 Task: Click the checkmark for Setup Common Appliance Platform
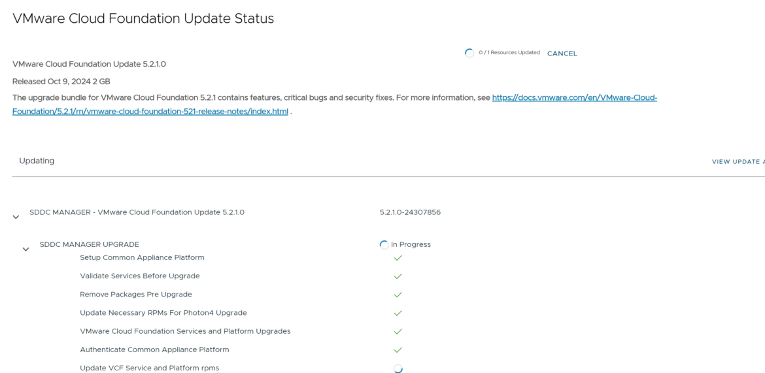(x=398, y=258)
